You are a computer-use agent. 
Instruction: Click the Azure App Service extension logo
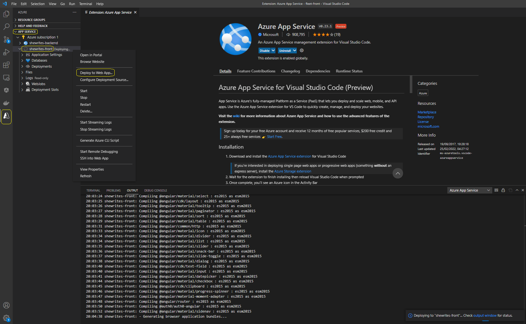[x=236, y=39]
